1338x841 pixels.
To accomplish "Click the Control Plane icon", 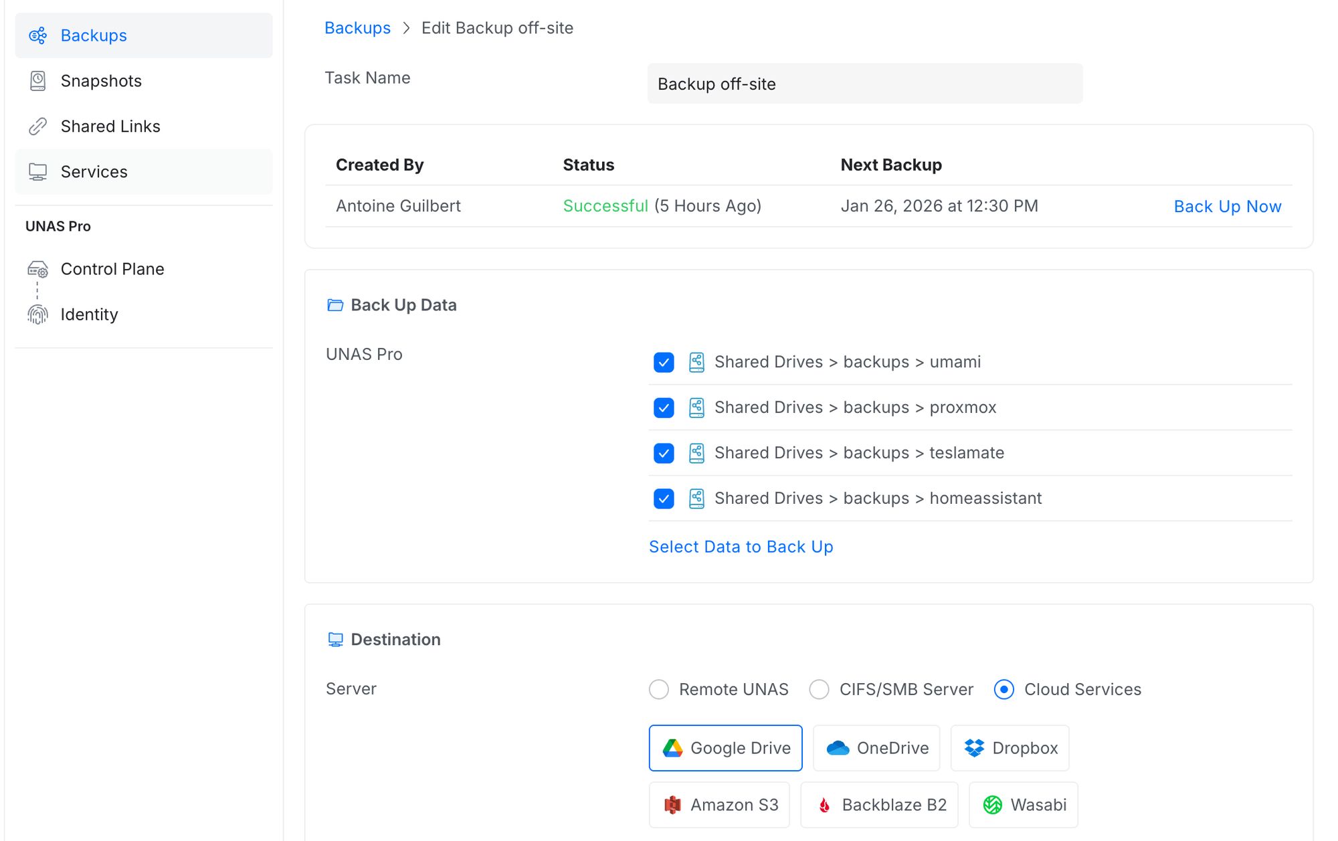I will pos(37,269).
